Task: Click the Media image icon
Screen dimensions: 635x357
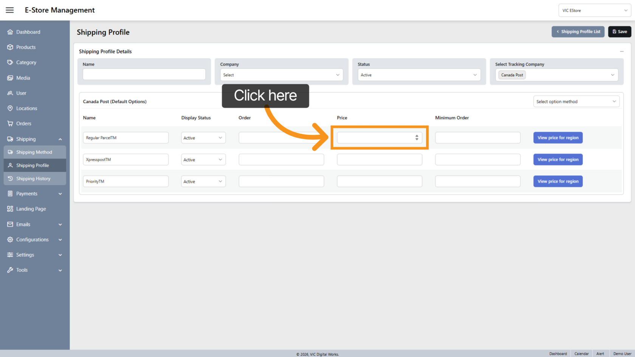Action: (x=10, y=78)
